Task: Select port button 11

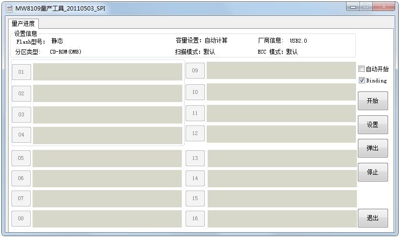Action: click(195, 113)
